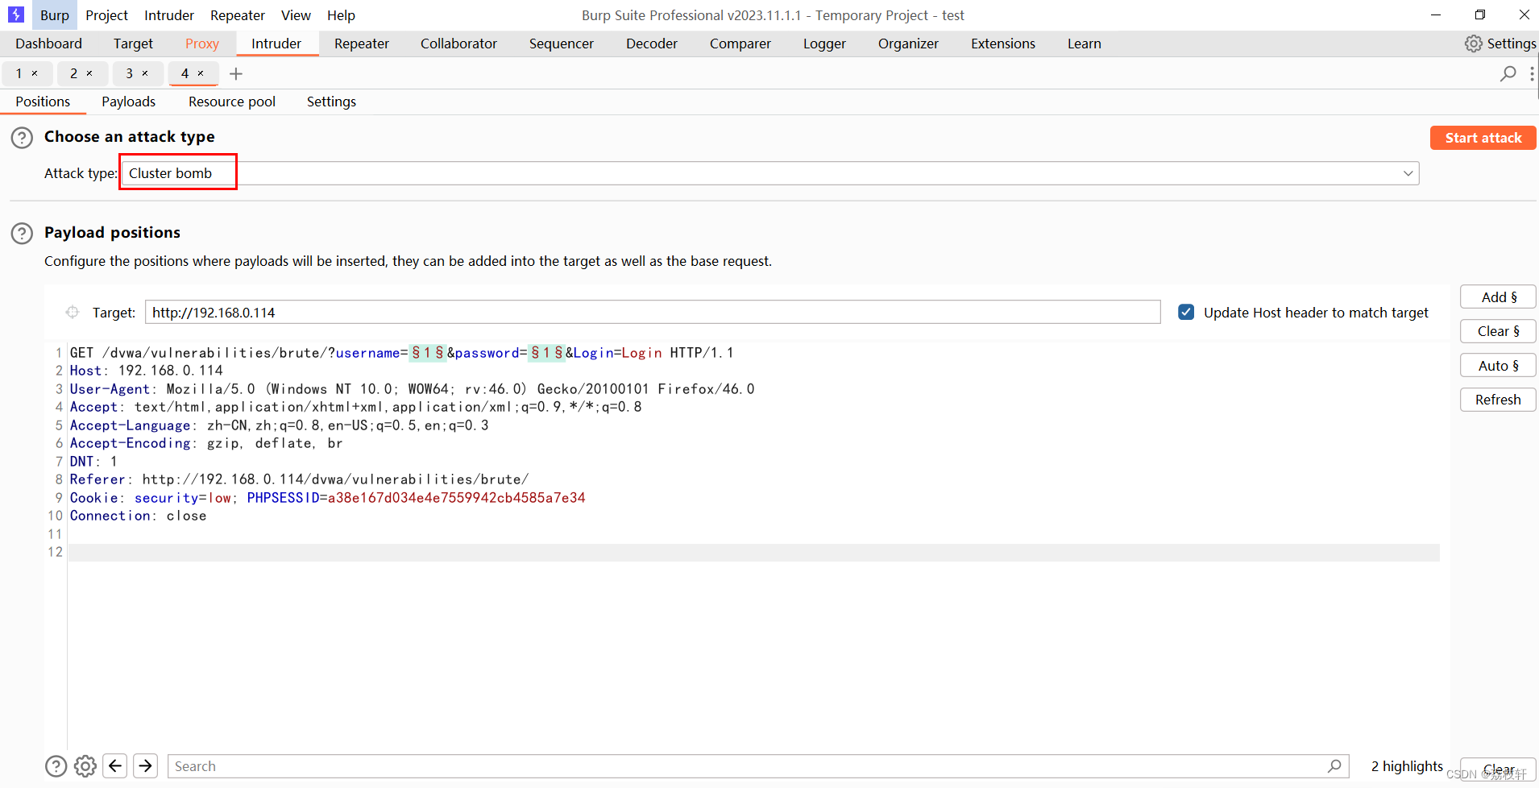Close Intruder tab 4
Image resolution: width=1539 pixels, height=788 pixels.
(x=201, y=73)
